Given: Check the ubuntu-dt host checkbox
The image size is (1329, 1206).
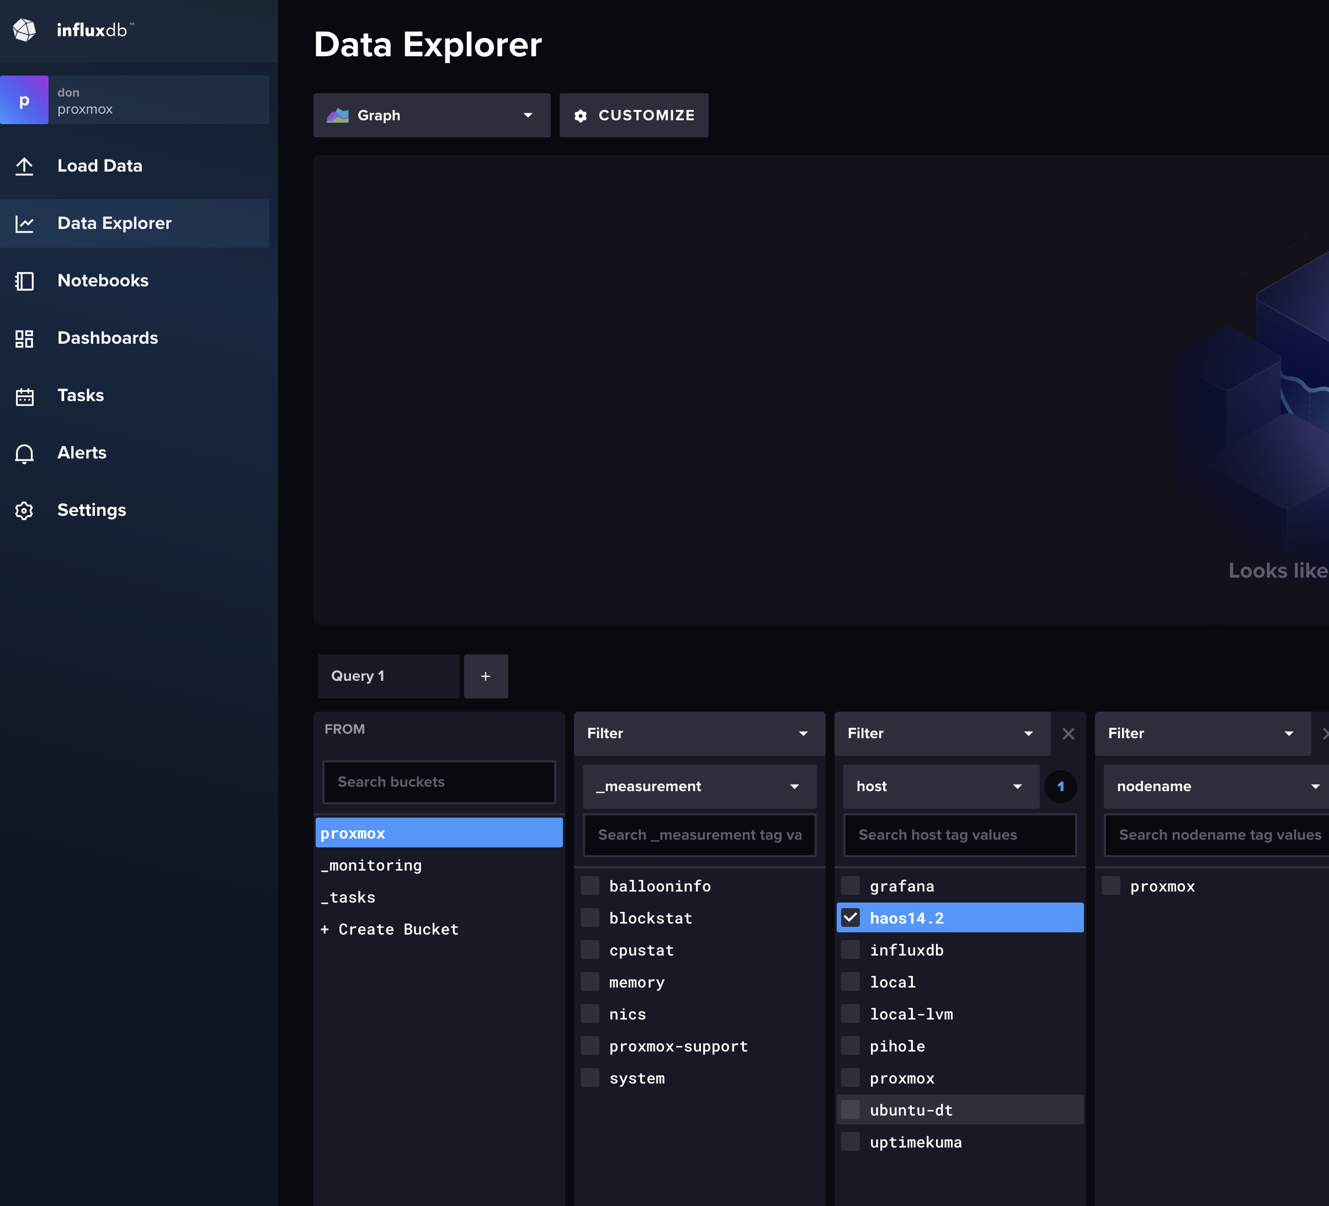Looking at the screenshot, I should (850, 1110).
